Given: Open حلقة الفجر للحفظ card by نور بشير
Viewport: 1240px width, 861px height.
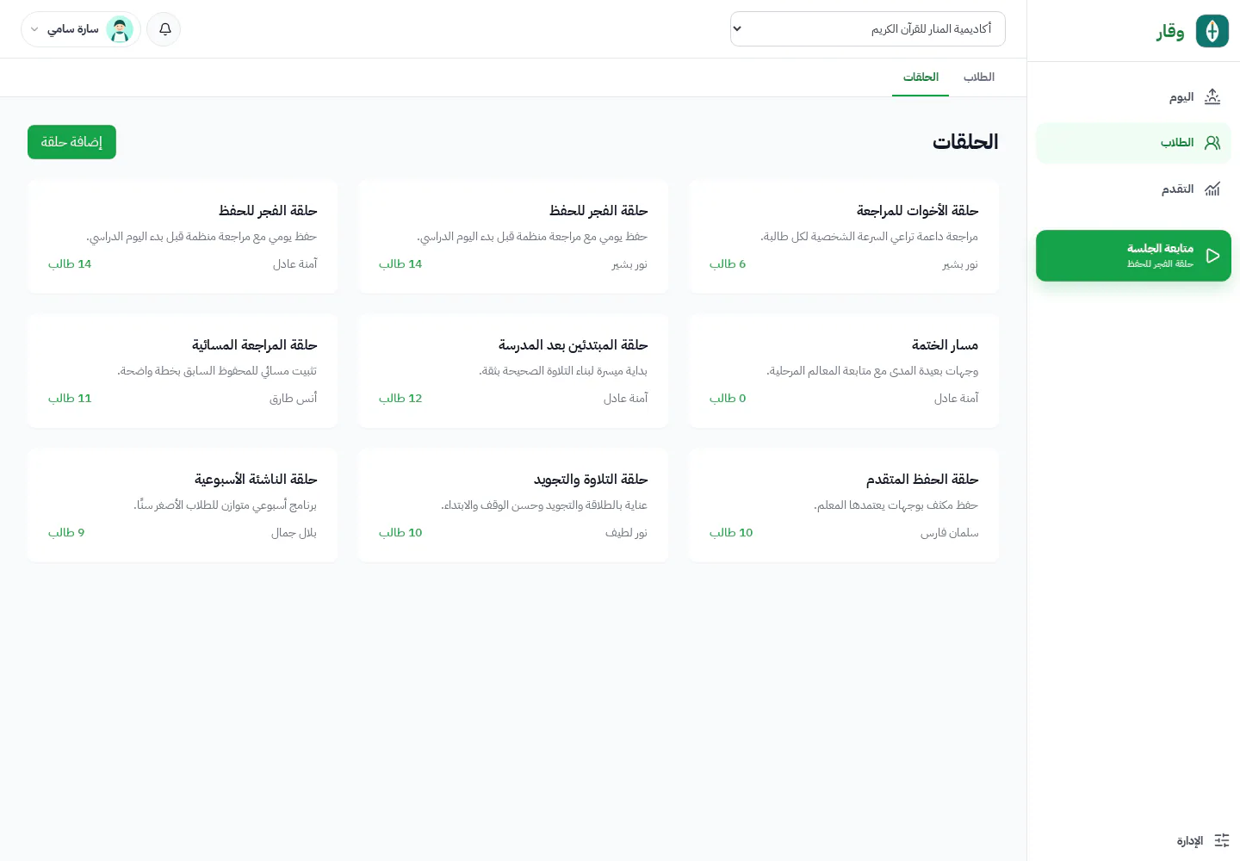Looking at the screenshot, I should (x=513, y=237).
